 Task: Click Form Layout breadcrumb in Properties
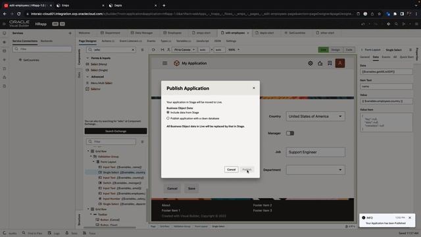372,50
